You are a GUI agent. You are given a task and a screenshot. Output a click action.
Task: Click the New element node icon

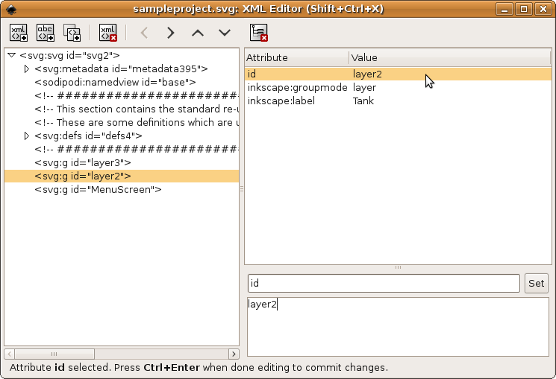(19, 33)
